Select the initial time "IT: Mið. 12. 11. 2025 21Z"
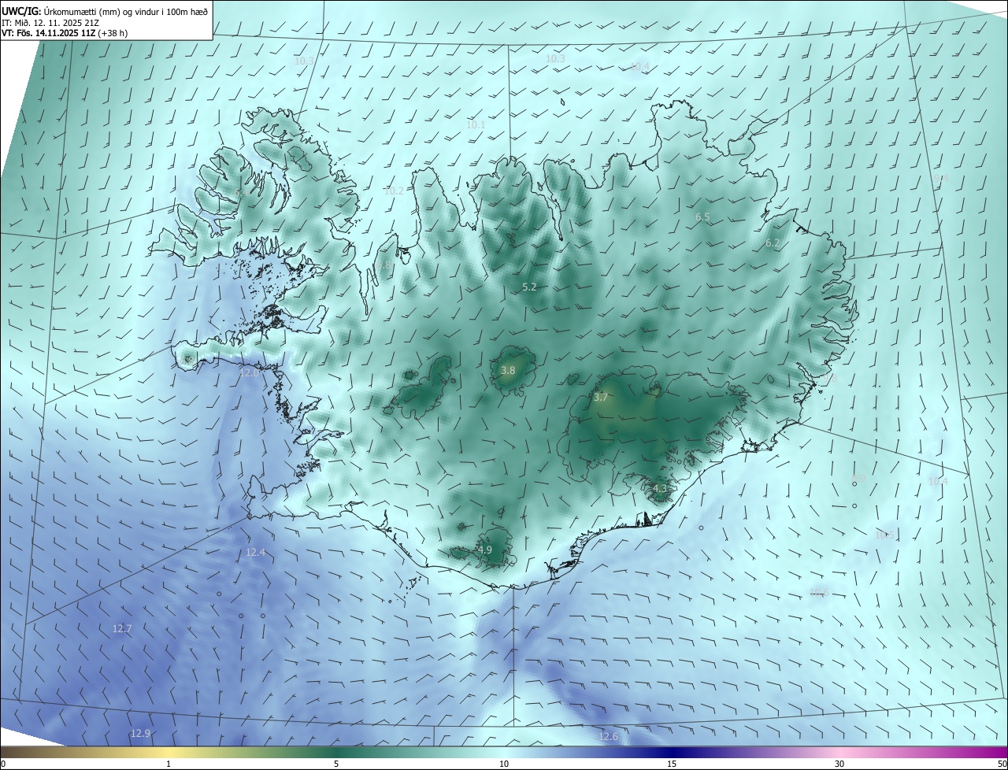Image resolution: width=1008 pixels, height=770 pixels. 50,23
